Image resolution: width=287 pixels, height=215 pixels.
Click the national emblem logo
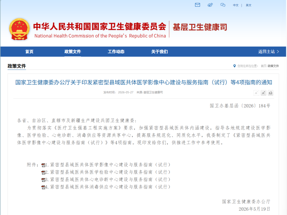tap(19, 29)
